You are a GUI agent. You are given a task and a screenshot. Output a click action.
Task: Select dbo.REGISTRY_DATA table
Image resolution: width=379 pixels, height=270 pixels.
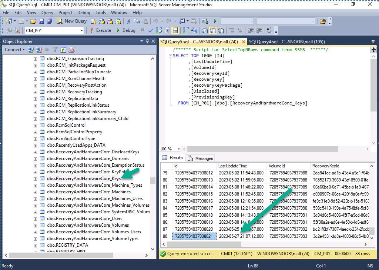[x=67, y=245]
